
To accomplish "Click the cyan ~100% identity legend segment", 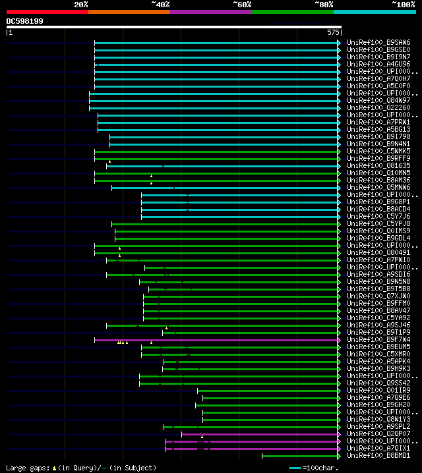I will [x=375, y=12].
